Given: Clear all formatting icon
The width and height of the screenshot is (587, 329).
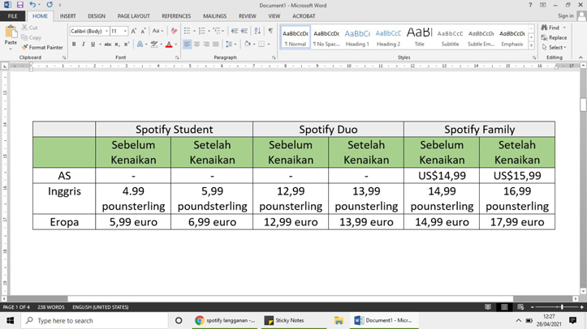Looking at the screenshot, I should point(174,31).
